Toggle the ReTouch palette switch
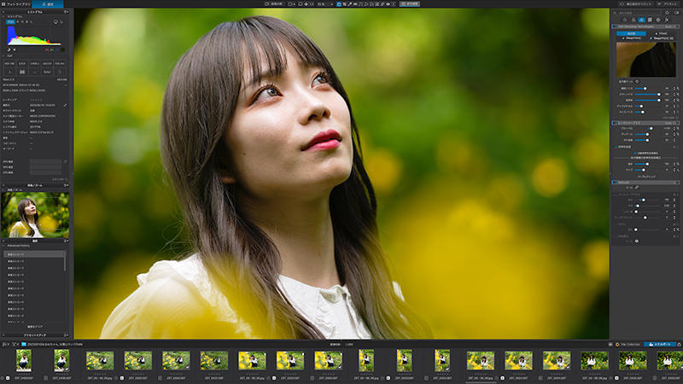The image size is (683, 384). pos(616,182)
